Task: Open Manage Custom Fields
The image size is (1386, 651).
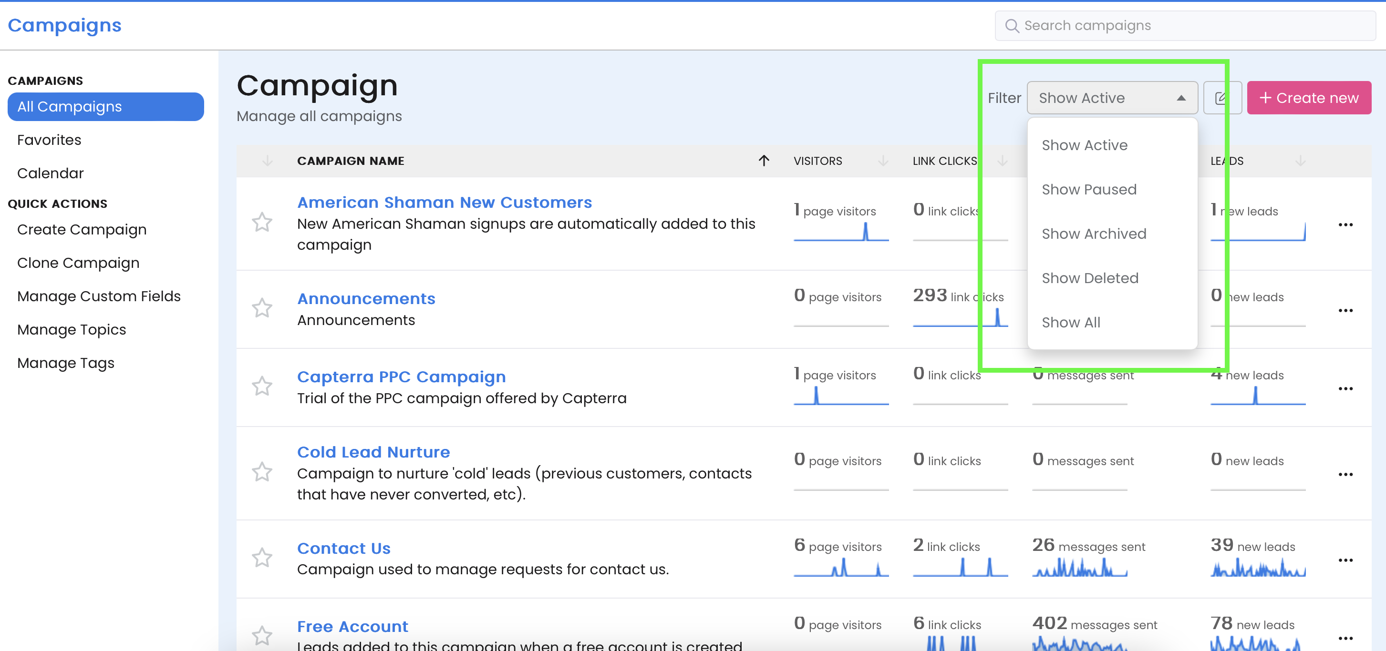Action: coord(98,296)
